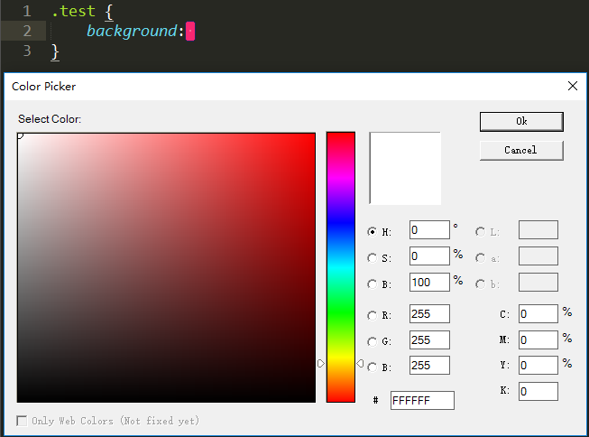This screenshot has height=437, width=589.
Task: Click the Cancel button
Action: tap(521, 150)
